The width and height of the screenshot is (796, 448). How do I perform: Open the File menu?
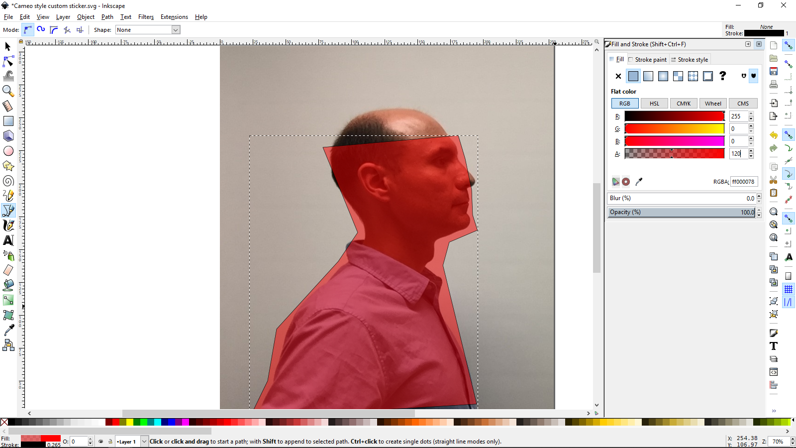[8, 17]
